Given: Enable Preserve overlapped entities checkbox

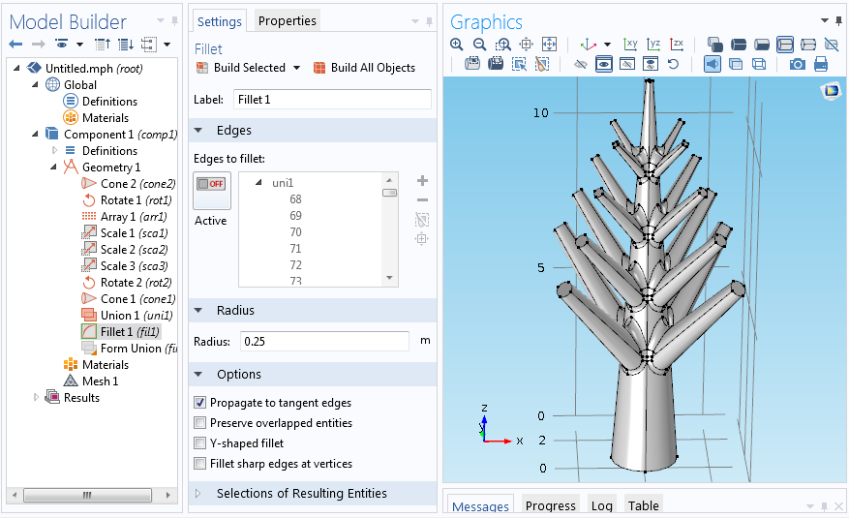Looking at the screenshot, I should coord(200,423).
